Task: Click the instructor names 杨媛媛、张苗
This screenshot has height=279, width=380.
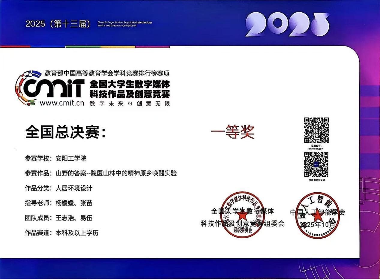Action: tap(74, 203)
